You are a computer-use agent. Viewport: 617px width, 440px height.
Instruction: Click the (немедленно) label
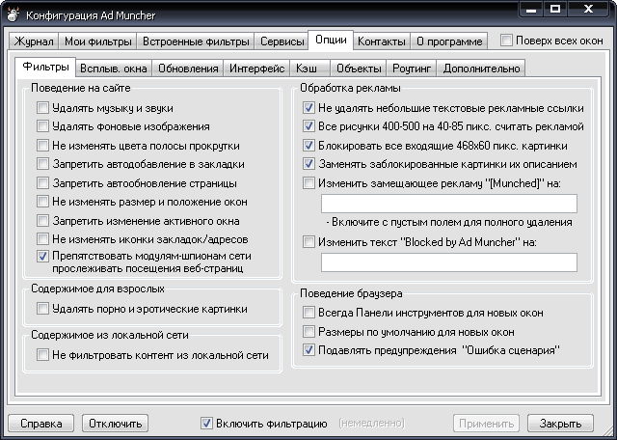[371, 424]
